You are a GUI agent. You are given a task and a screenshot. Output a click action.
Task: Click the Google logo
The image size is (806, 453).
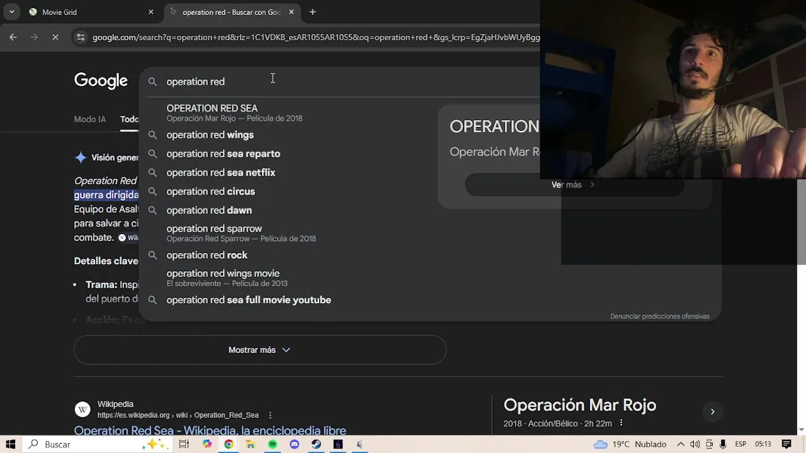coord(101,81)
